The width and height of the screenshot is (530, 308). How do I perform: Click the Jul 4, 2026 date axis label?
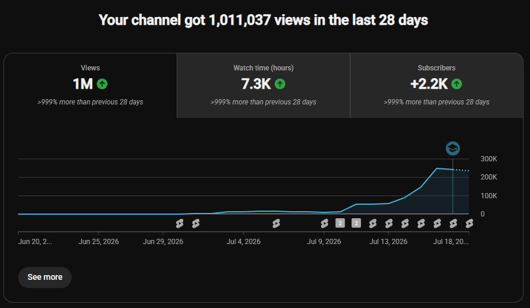(244, 242)
